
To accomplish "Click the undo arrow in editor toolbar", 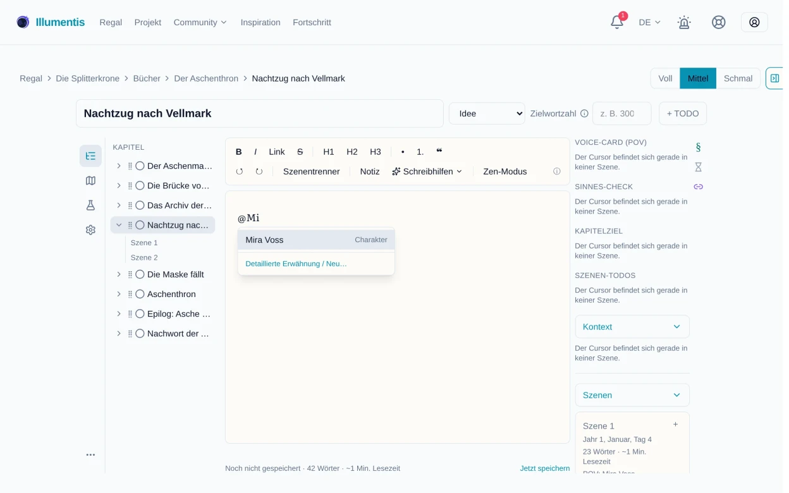I will coord(240,171).
